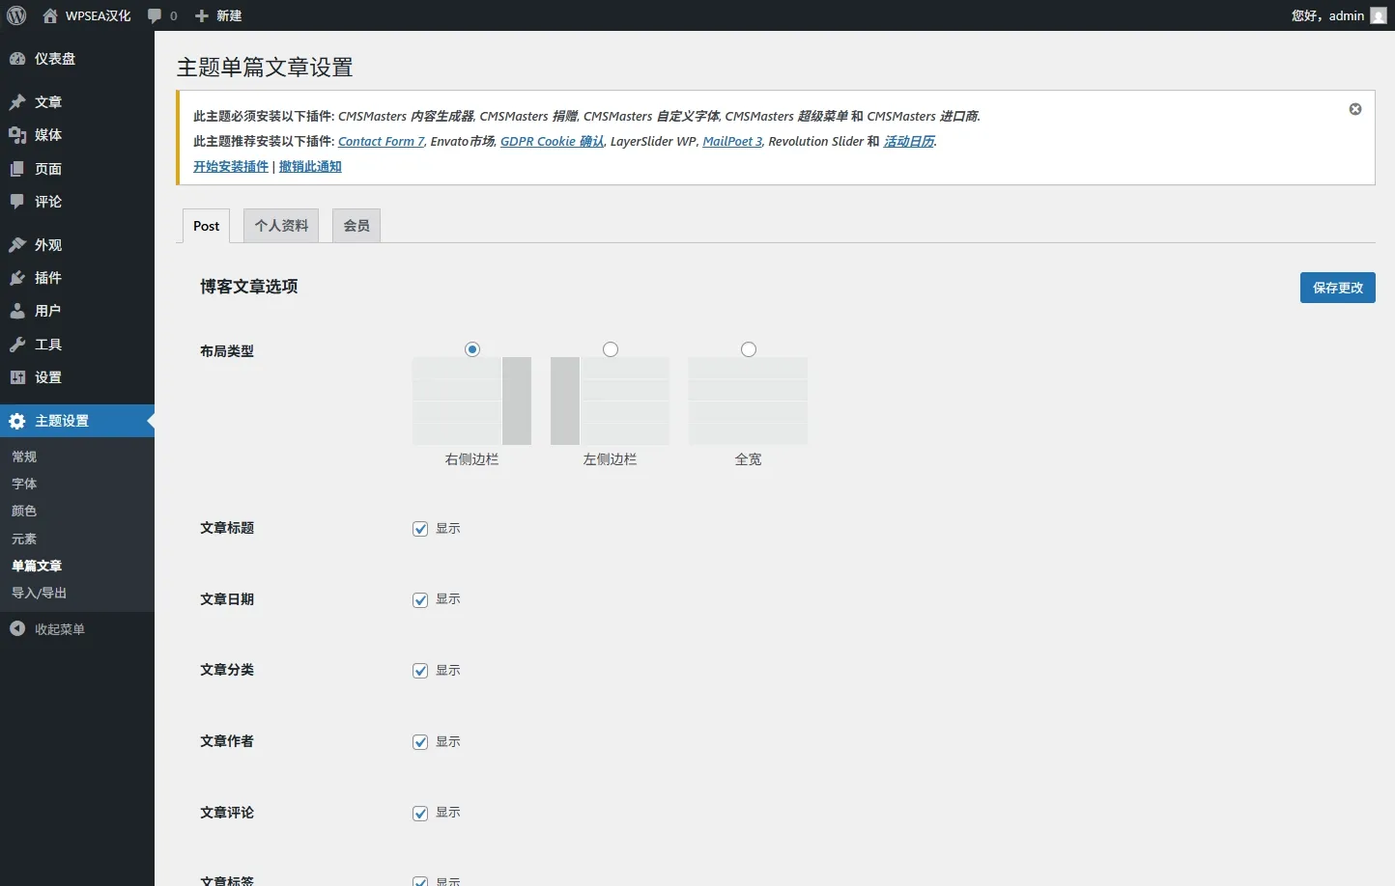Image resolution: width=1395 pixels, height=886 pixels.
Task: Switch to the 个人资料 tab
Action: tap(281, 226)
